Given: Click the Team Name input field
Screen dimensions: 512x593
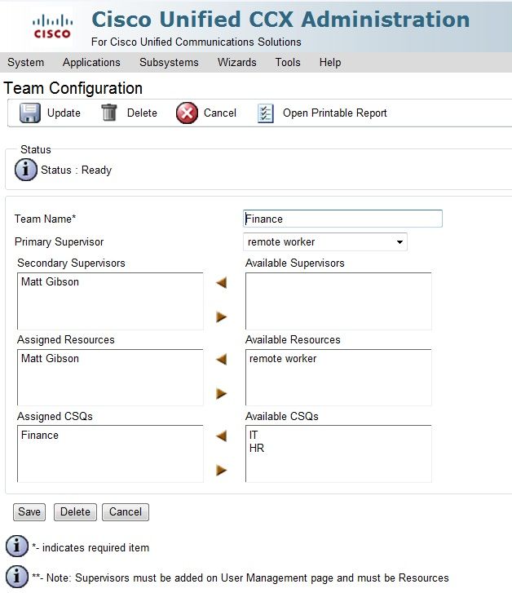Looking at the screenshot, I should point(342,219).
